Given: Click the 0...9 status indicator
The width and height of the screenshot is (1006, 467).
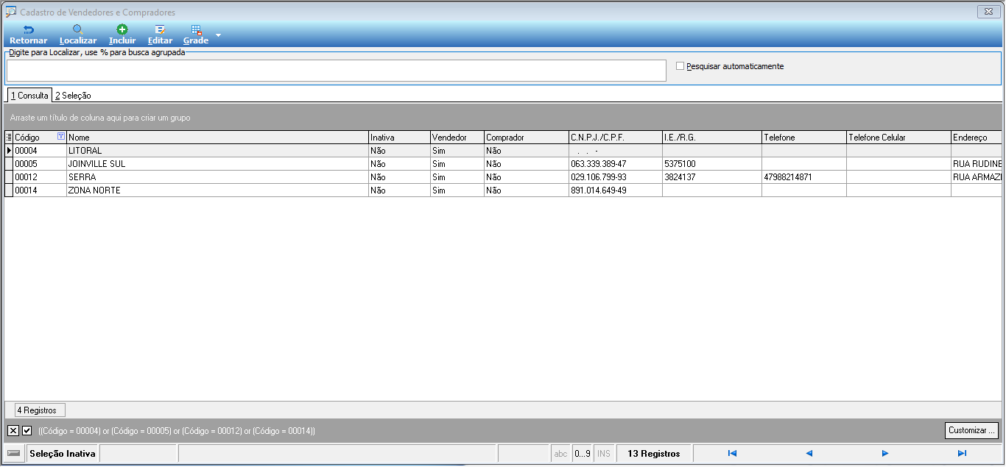Looking at the screenshot, I should click(x=582, y=454).
